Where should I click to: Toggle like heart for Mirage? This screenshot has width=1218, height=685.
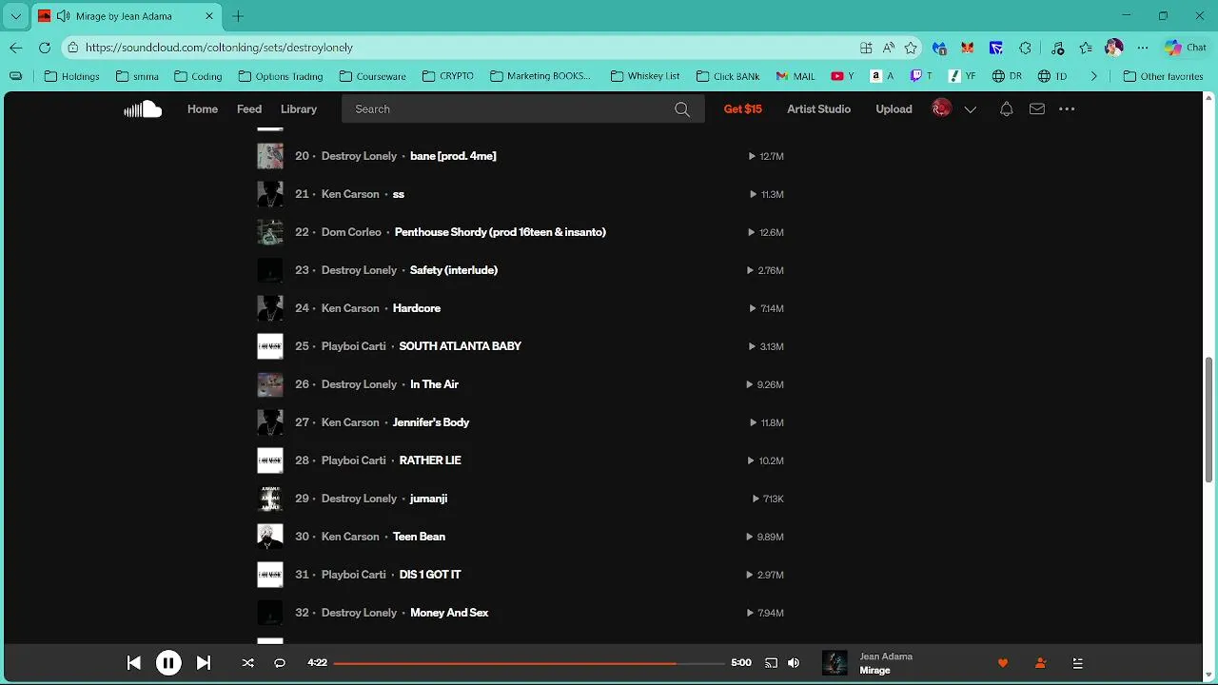(1002, 663)
